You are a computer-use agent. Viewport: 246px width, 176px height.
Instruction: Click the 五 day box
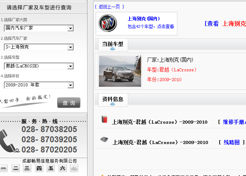(51, 168)
